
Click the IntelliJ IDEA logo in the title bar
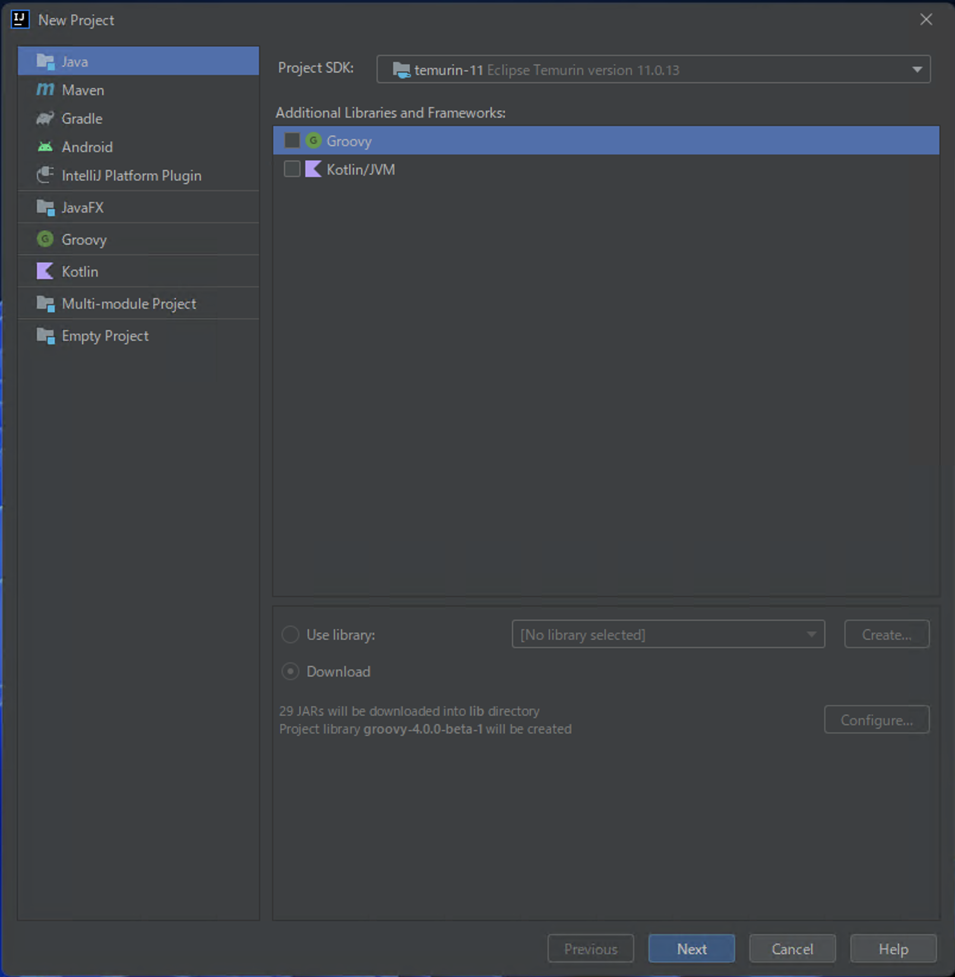tap(20, 20)
